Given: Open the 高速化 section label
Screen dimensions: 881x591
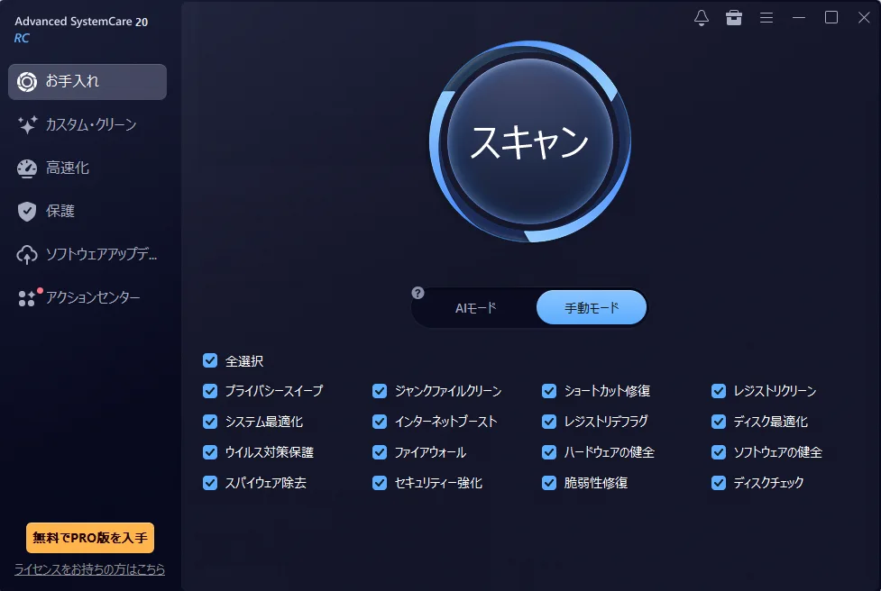Looking at the screenshot, I should [x=68, y=168].
